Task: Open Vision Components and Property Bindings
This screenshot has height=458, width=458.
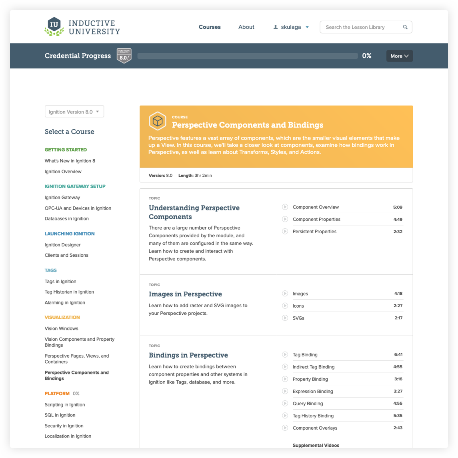Action: tap(80, 342)
